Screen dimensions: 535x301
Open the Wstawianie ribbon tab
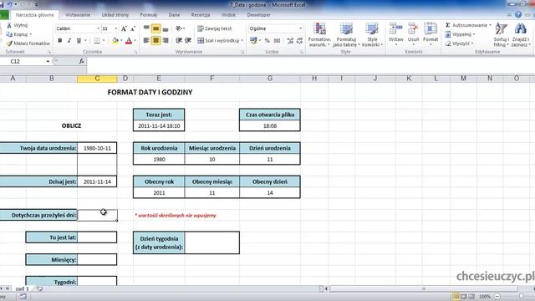[78, 15]
